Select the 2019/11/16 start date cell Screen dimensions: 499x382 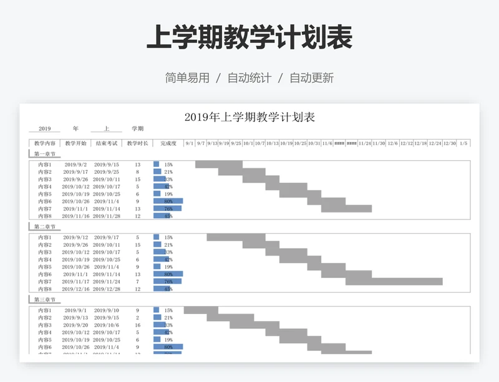pos(75,216)
